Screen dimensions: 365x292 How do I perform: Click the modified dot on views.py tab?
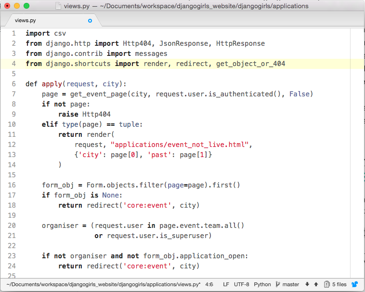pos(90,20)
